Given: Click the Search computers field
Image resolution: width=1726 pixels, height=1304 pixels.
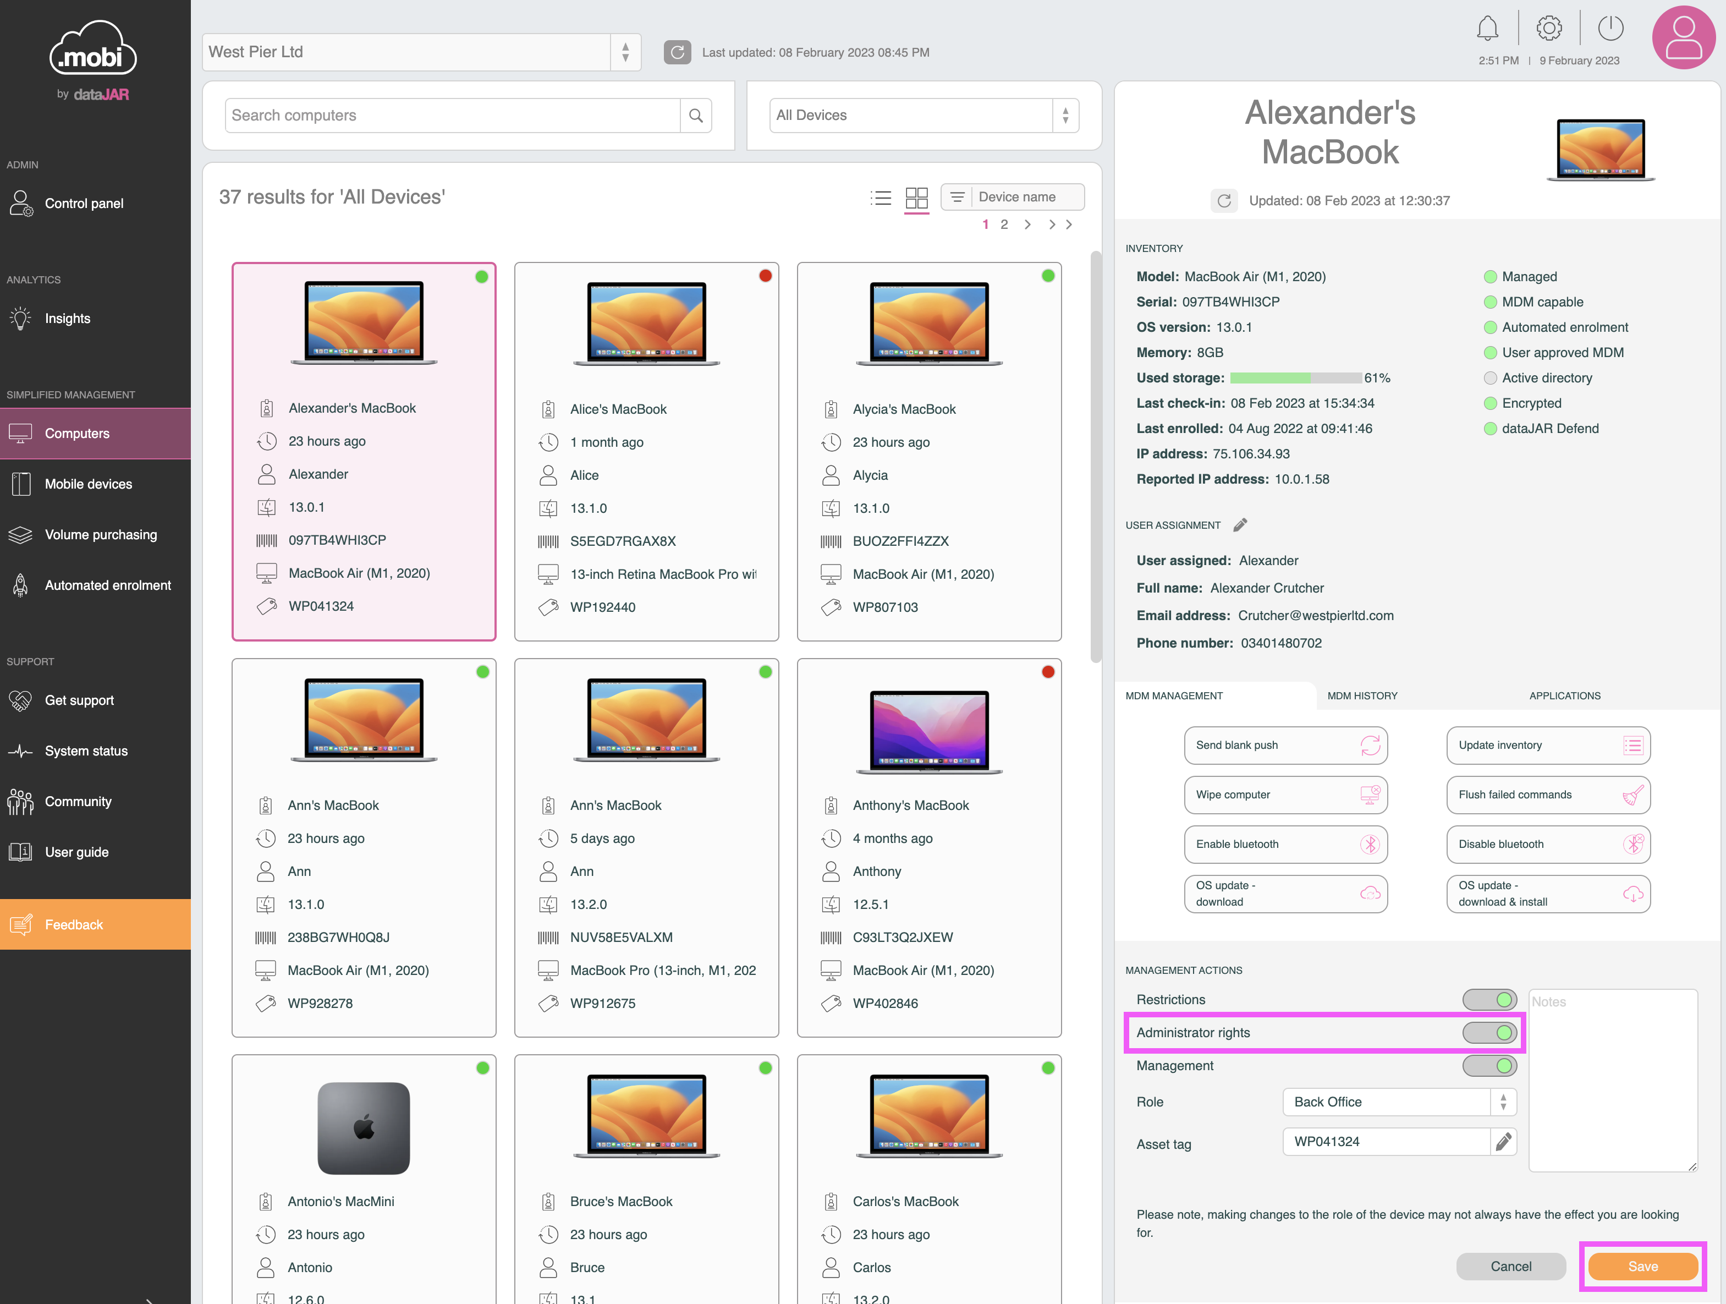Looking at the screenshot, I should (453, 116).
